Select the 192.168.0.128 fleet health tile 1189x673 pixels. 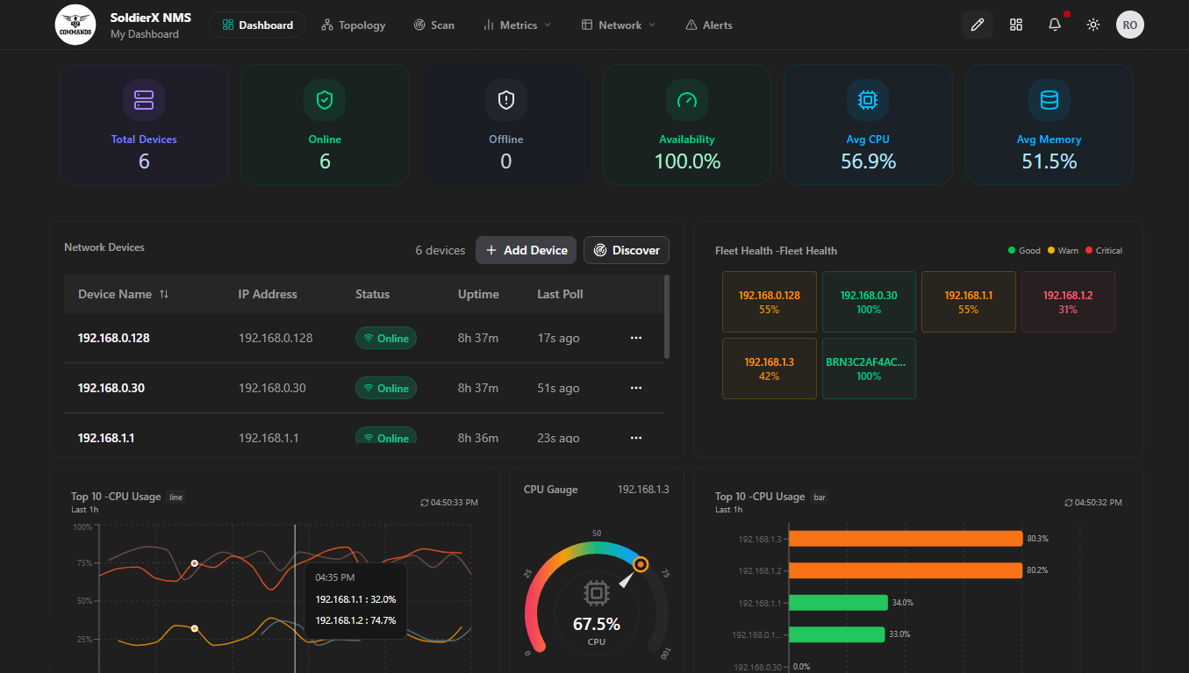(x=770, y=302)
